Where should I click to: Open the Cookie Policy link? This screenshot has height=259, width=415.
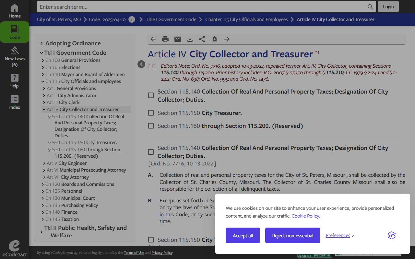305,216
